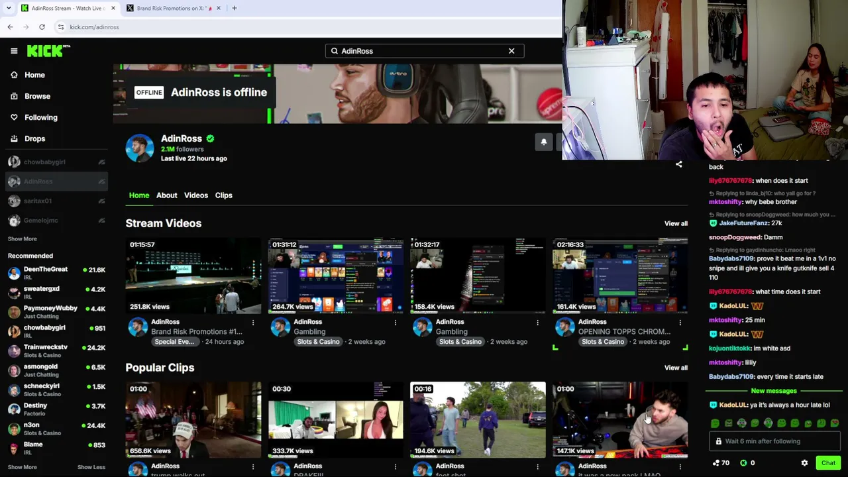Play the 01:31:12 Gambling stream video thumbnail
This screenshot has width=848, height=477.
[x=336, y=275]
